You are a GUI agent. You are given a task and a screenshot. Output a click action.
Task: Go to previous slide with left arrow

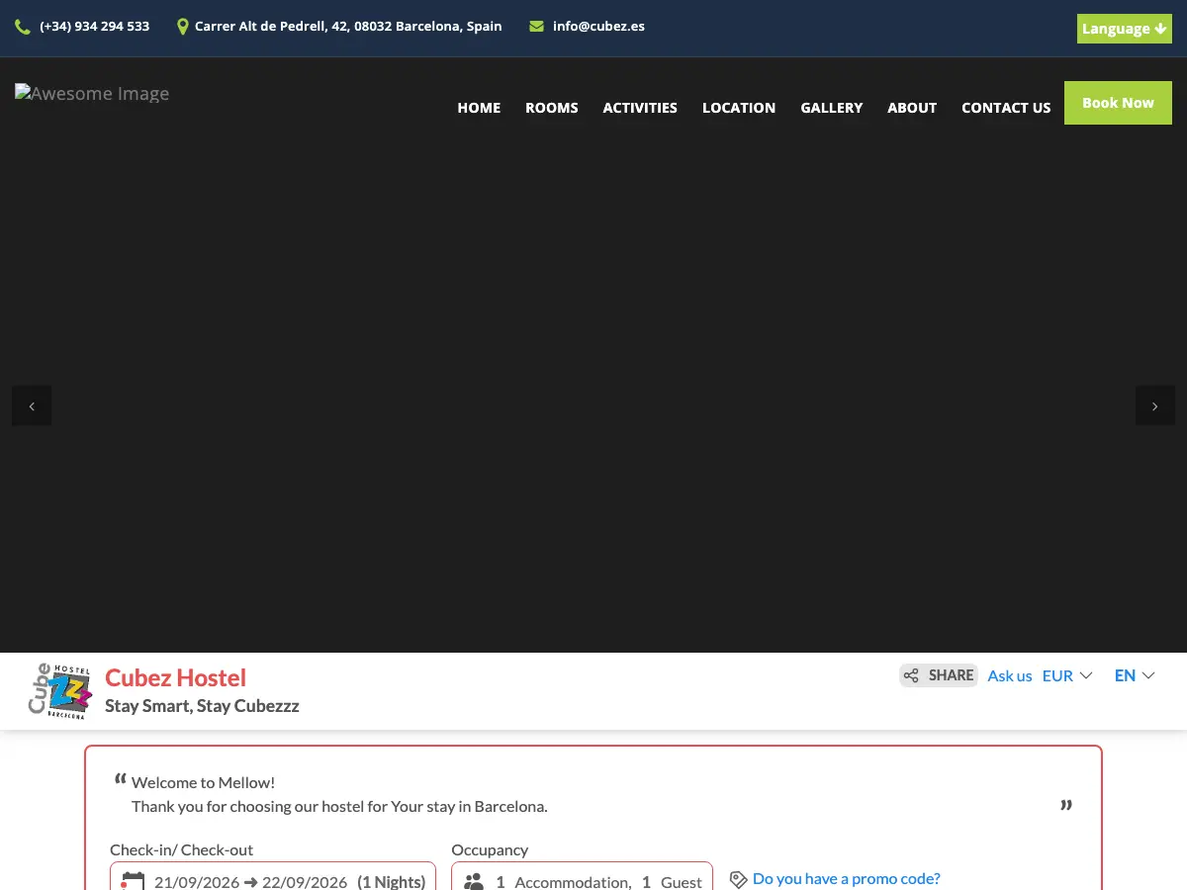point(32,405)
